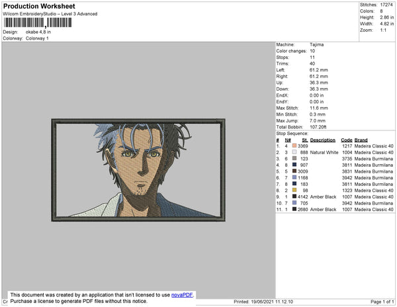Image resolution: width=397 pixels, height=307 pixels.
Task: Click the 'St.' column header
Action: (305, 140)
